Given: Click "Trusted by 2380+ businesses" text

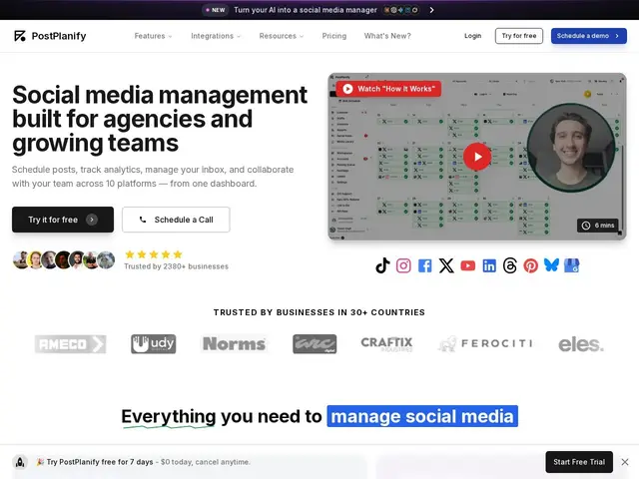Looking at the screenshot, I should 176,266.
